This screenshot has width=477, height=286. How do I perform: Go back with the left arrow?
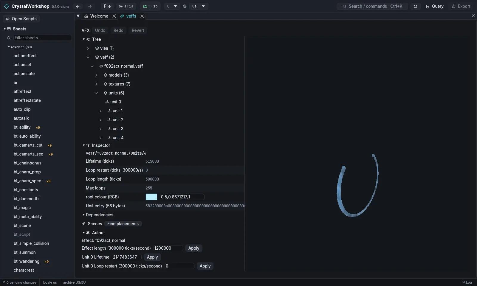(x=78, y=6)
